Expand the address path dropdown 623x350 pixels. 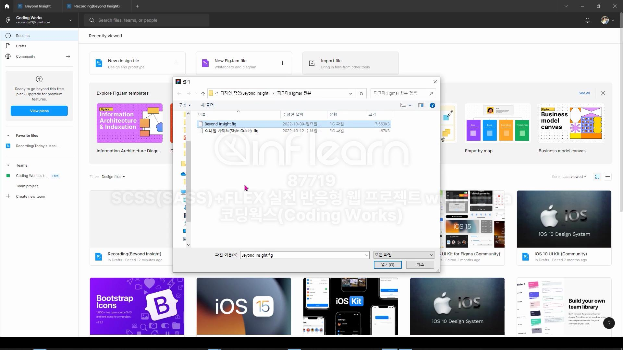350,93
